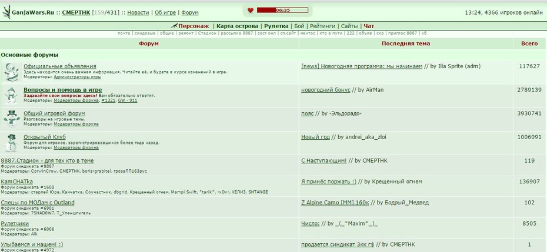Click the сост онл quick link
The height and width of the screenshot is (252, 547).
(266, 33)
